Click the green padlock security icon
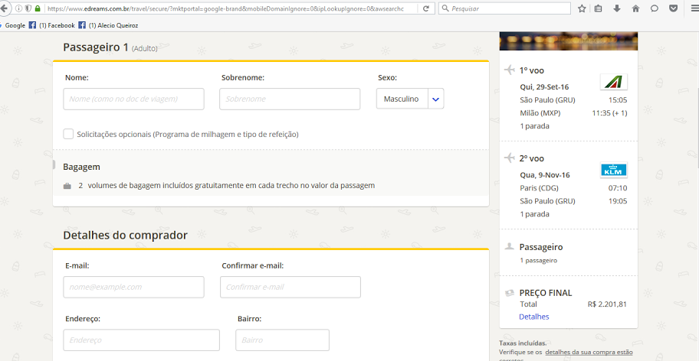 [38, 8]
